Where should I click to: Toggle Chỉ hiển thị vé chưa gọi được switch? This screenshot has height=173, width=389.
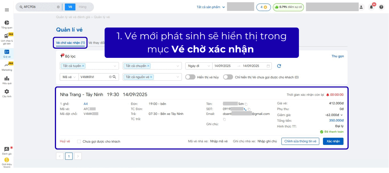(228, 77)
